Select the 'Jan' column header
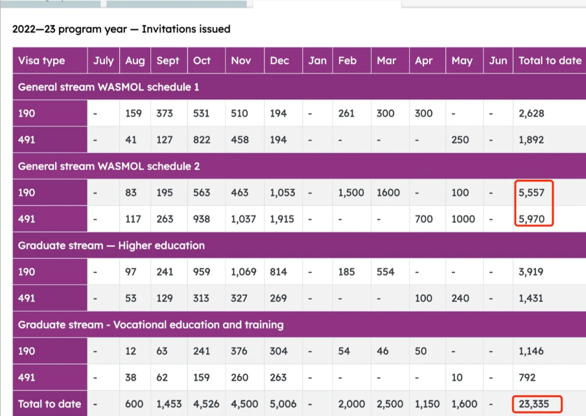The image size is (586, 416). (x=317, y=60)
